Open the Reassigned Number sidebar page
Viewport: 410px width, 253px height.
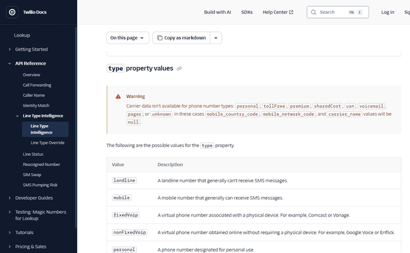point(41,164)
